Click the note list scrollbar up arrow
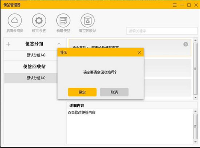Viewport: 200px width, 148px height. (x=196, y=40)
